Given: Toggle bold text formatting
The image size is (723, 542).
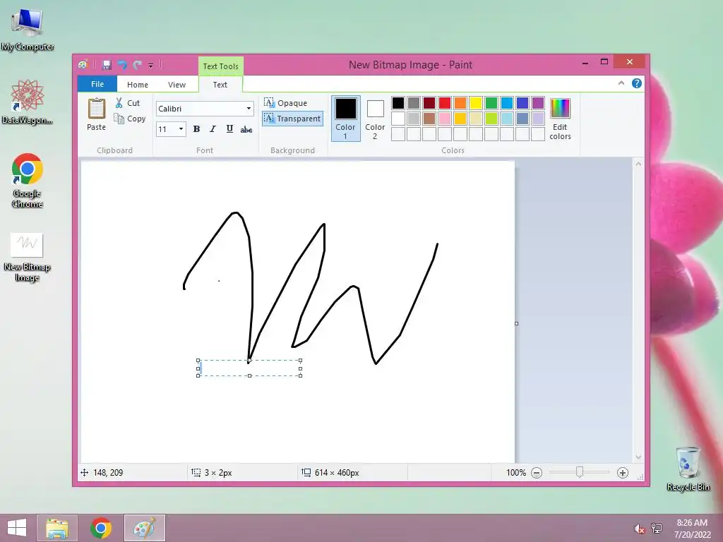Looking at the screenshot, I should coord(196,129).
